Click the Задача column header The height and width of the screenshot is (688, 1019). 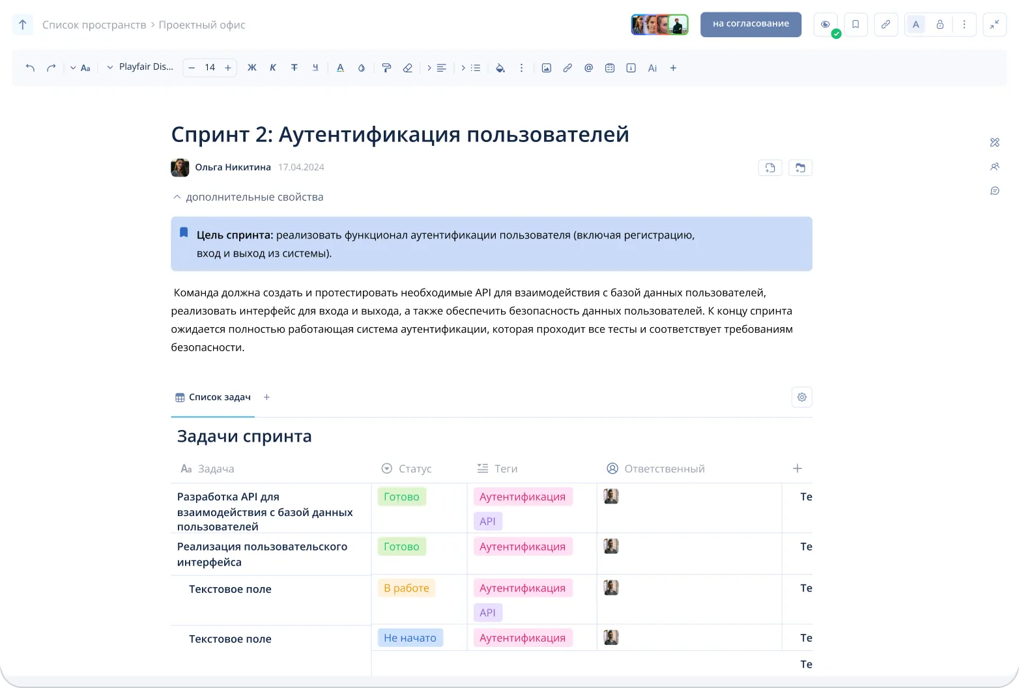coord(207,469)
